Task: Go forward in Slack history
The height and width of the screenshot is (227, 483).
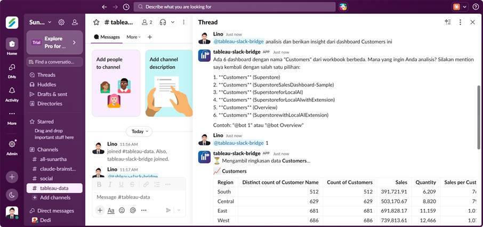Action: tap(115, 7)
